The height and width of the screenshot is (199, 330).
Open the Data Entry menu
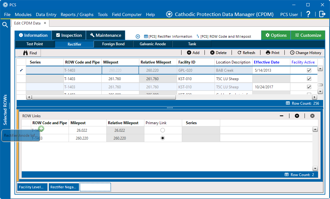(46, 14)
